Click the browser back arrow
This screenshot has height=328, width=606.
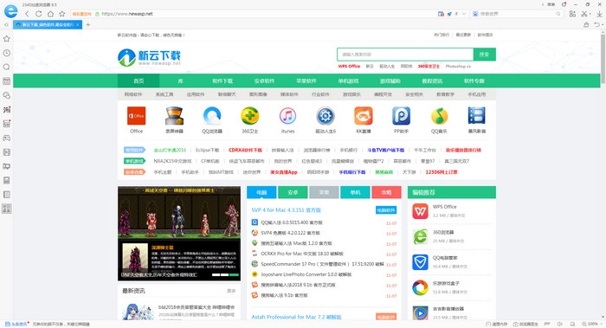click(27, 14)
